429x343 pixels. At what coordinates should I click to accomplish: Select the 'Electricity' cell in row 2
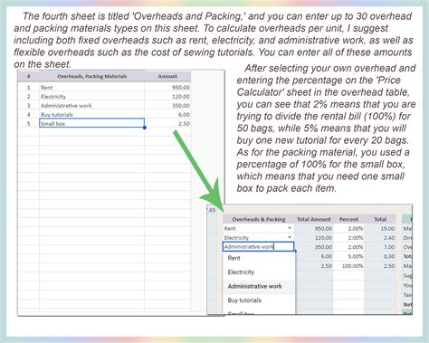coord(91,97)
